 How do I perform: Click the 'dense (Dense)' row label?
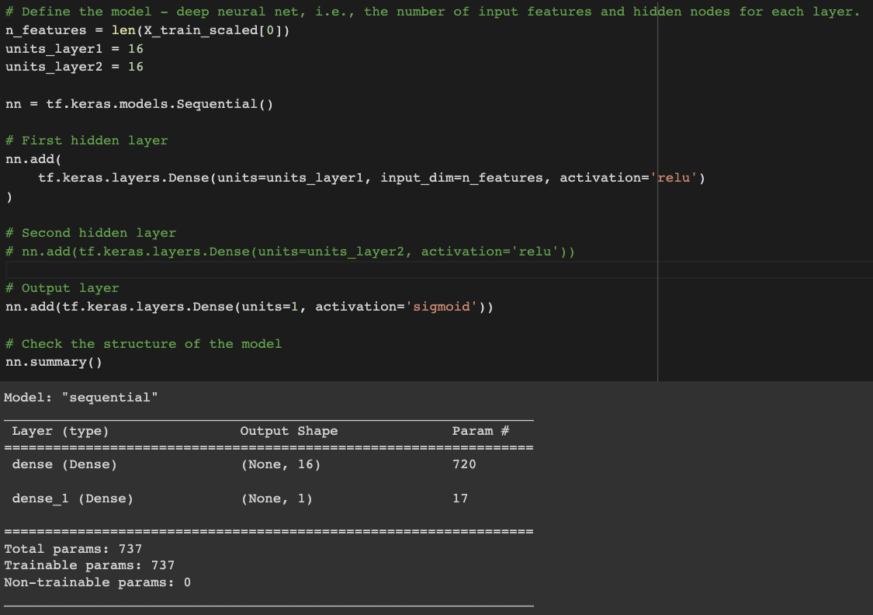tap(64, 464)
